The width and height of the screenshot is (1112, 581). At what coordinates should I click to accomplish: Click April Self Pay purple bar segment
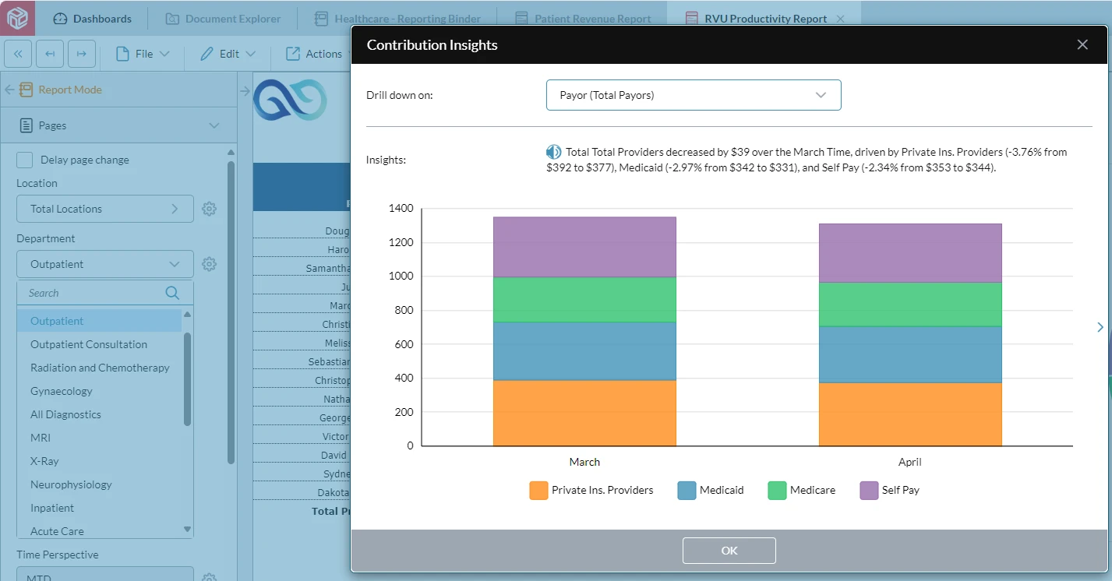910,253
